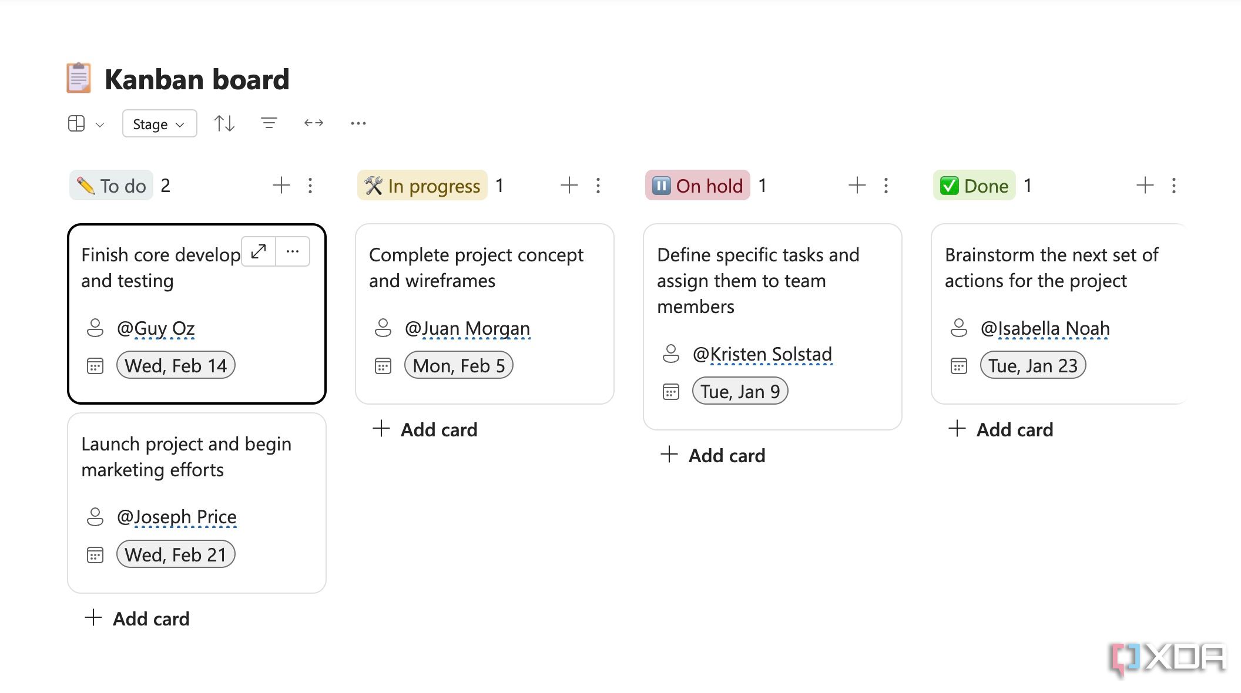Click the On hold stage label

coord(697,186)
